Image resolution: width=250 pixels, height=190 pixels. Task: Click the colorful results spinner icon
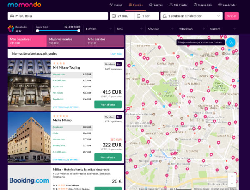coord(11,29)
